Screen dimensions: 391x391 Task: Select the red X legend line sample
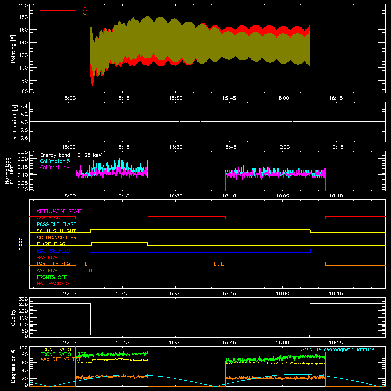(58, 10)
